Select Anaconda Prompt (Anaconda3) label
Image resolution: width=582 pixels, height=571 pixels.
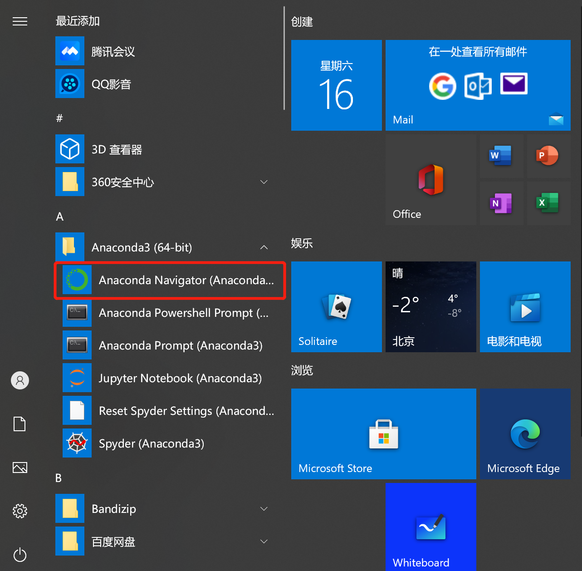(181, 346)
